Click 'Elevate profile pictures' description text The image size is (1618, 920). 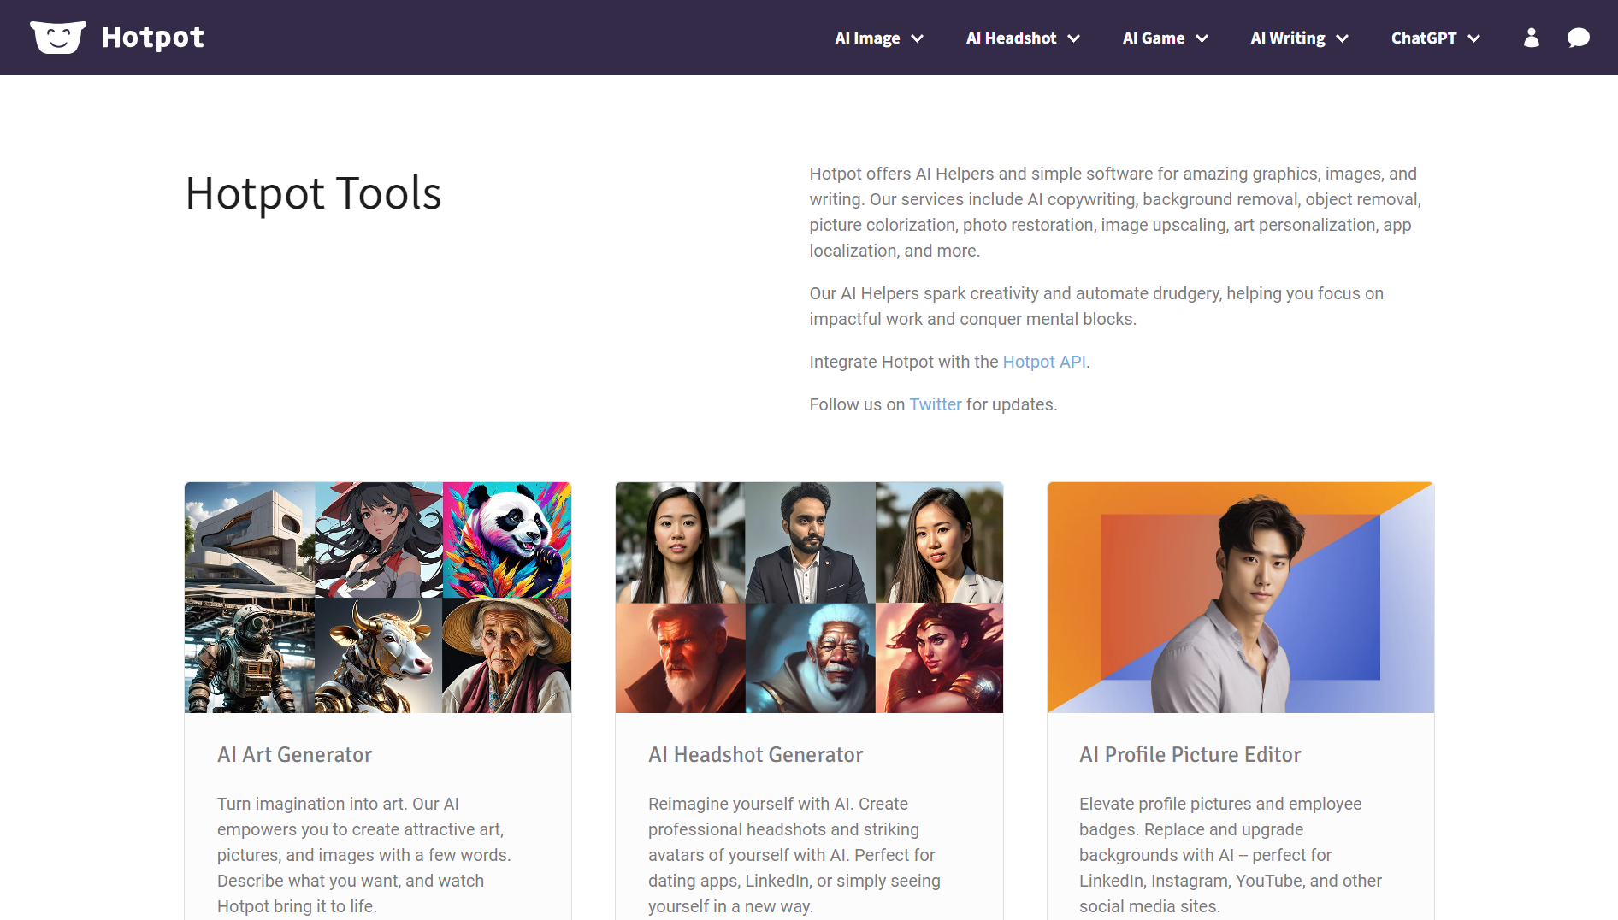coord(1231,855)
